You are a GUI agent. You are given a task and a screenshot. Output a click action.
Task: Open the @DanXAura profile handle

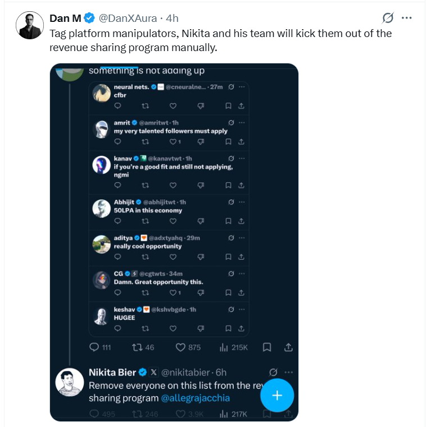coord(128,19)
